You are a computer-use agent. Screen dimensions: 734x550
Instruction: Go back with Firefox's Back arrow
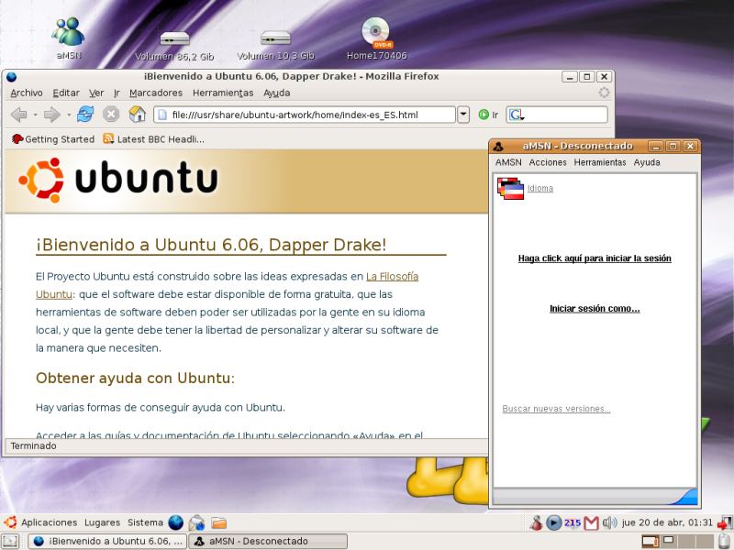[x=18, y=115]
